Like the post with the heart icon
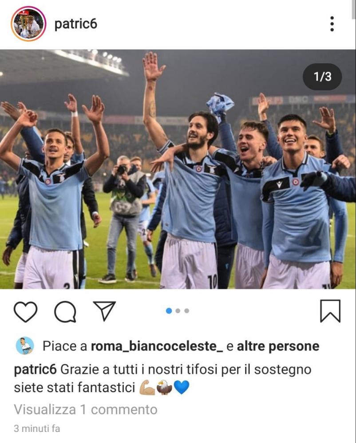356x443 pixels. (x=25, y=311)
